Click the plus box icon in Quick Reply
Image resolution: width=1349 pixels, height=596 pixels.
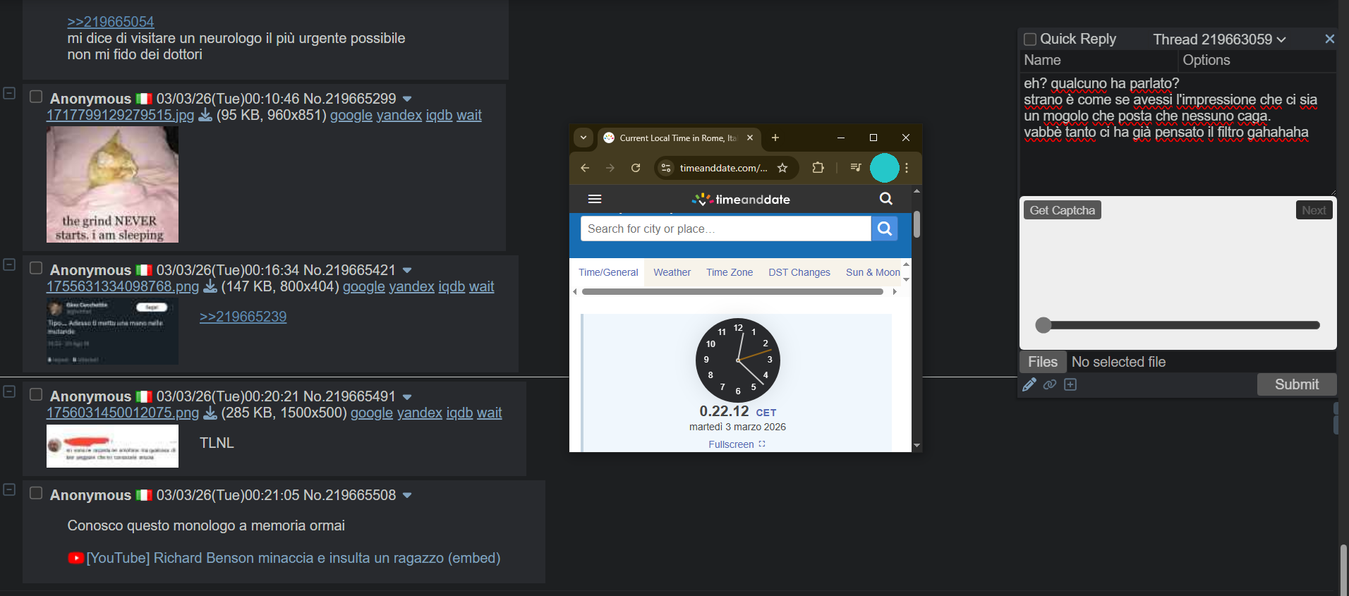pos(1070,384)
